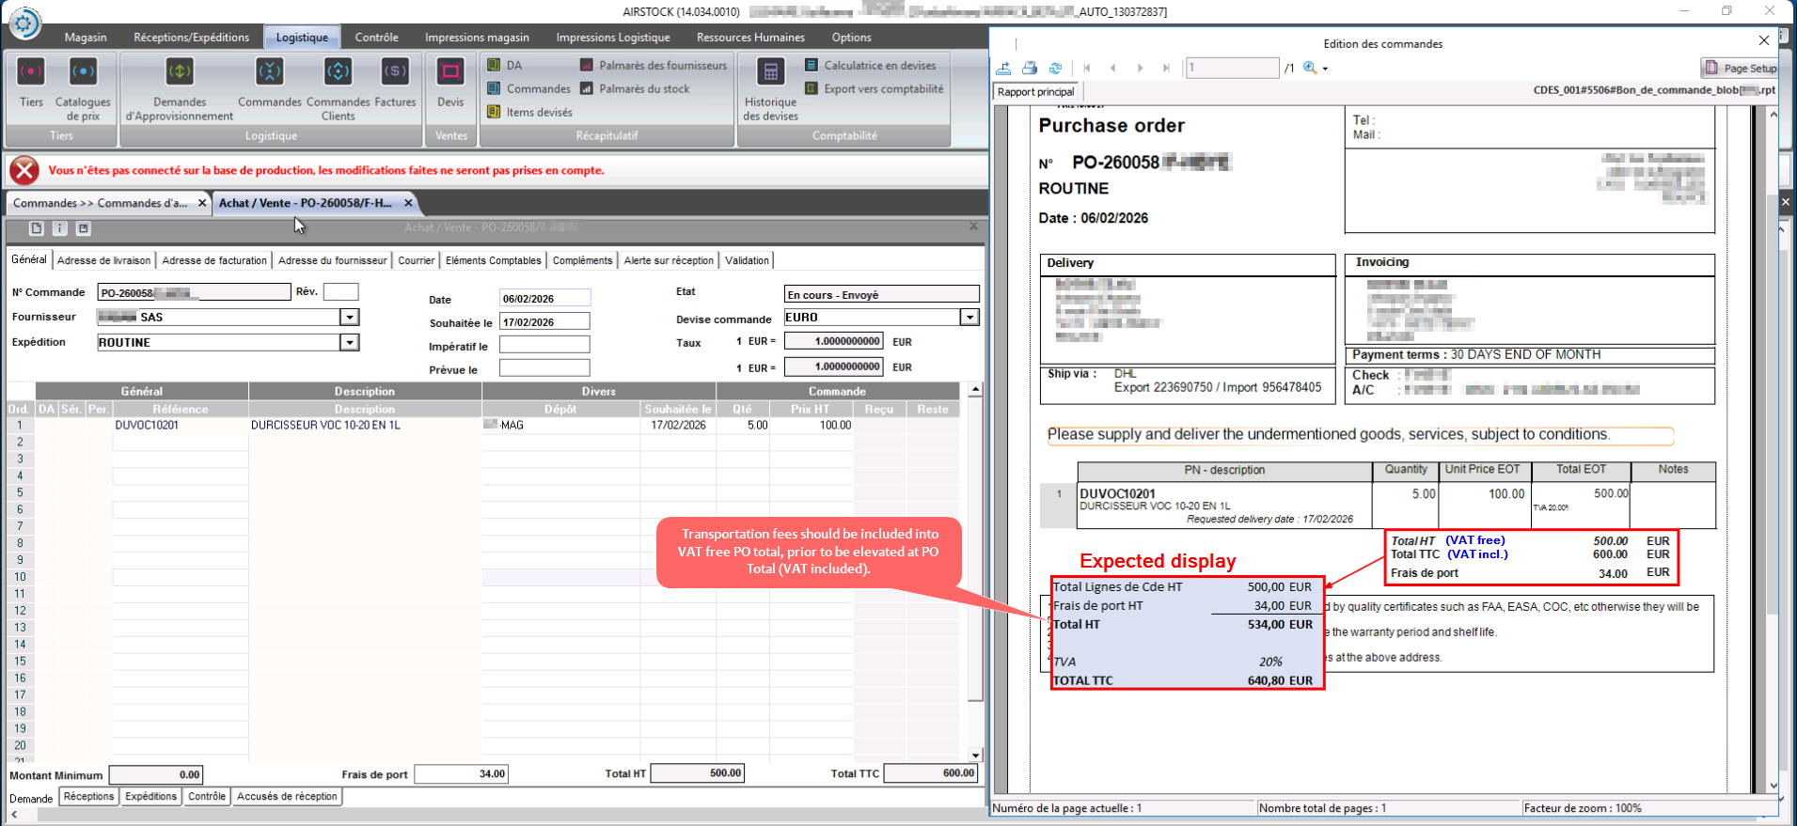This screenshot has height=826, width=1797.
Task: Refresh the report preview
Action: tap(1055, 69)
